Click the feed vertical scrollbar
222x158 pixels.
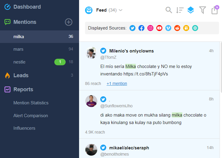coord(221,67)
